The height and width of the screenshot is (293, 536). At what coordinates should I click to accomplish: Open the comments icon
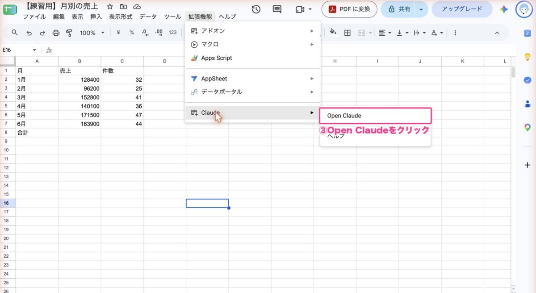coord(277,9)
